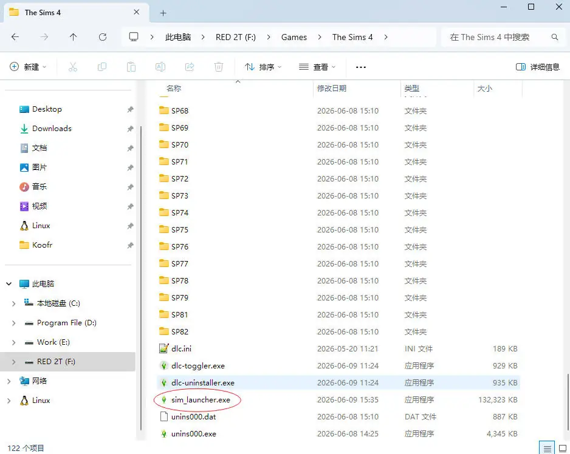Screen dimensions: 570x454
Task: Collapse the 此电脑 tree node
Action: point(9,284)
